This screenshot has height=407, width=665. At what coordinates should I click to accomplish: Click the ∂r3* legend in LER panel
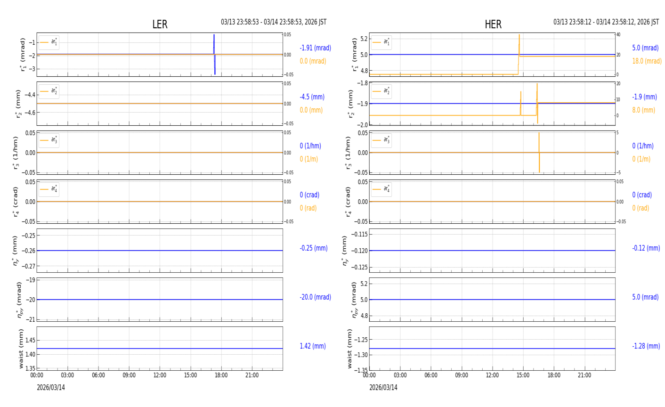pyautogui.click(x=49, y=140)
